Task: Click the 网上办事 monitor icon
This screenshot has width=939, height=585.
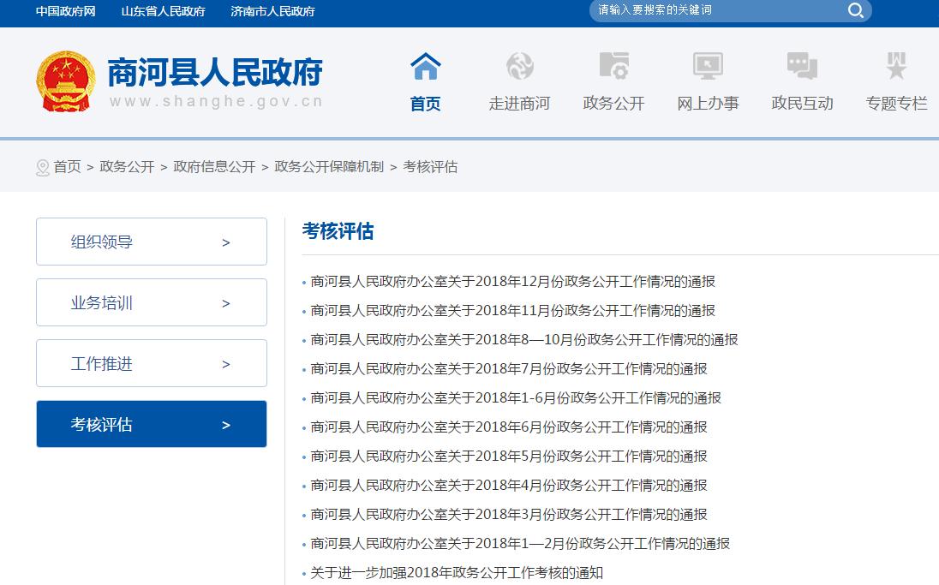Action: pos(708,66)
